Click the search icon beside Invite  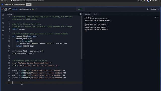pos(159,9)
